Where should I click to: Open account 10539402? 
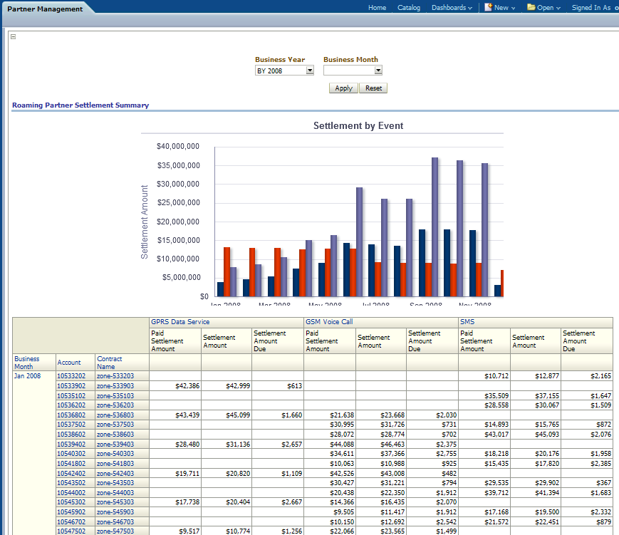pyautogui.click(x=71, y=445)
